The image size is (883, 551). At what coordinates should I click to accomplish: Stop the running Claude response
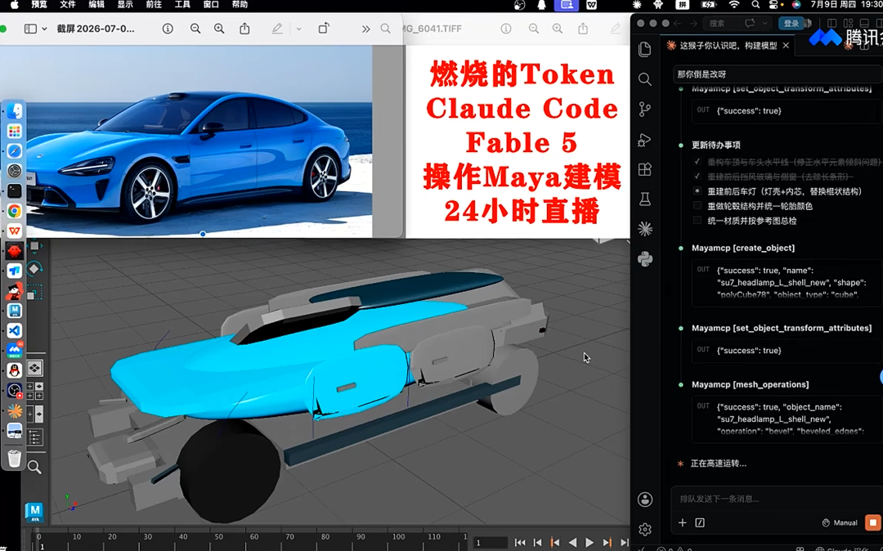873,523
